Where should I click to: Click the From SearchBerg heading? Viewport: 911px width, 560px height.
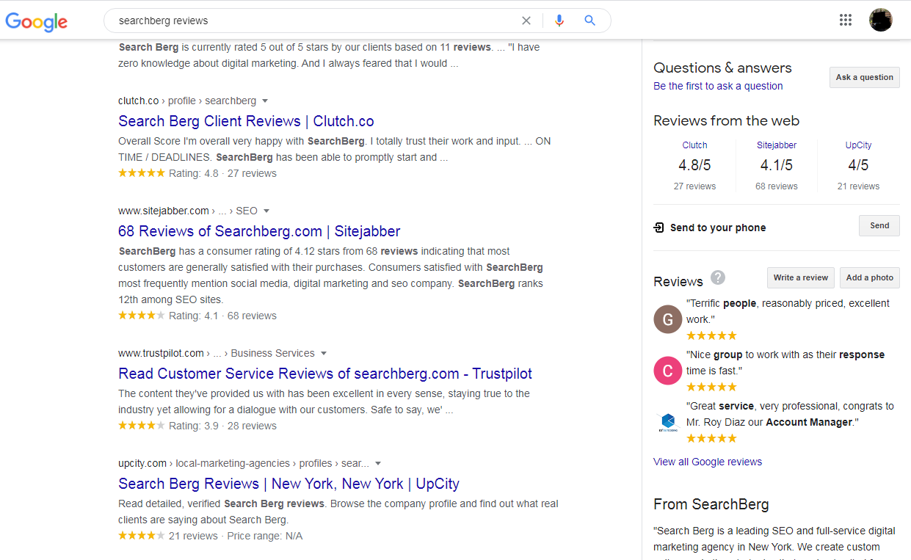click(711, 504)
